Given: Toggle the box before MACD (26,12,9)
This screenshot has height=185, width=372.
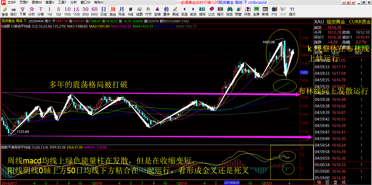Looking at the screenshot, I should 33,147.
